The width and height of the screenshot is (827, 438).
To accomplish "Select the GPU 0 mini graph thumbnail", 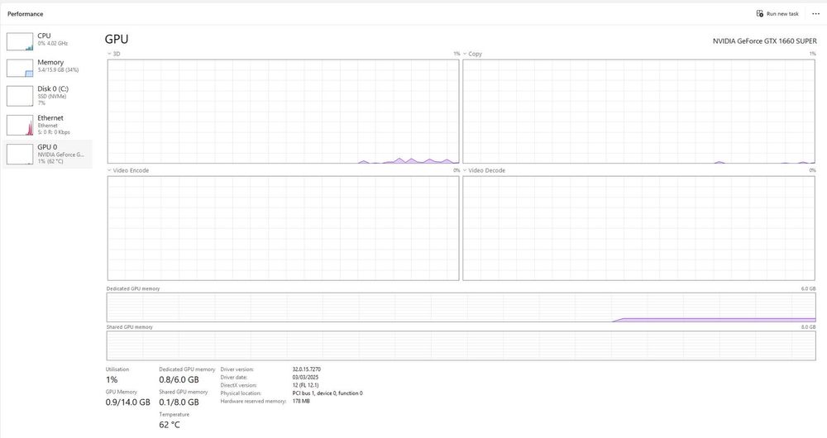I will click(x=20, y=155).
